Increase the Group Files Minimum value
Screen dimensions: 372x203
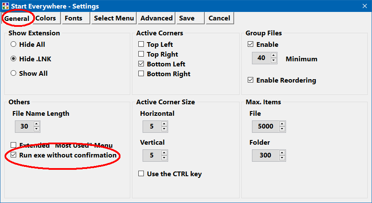(x=274, y=55)
